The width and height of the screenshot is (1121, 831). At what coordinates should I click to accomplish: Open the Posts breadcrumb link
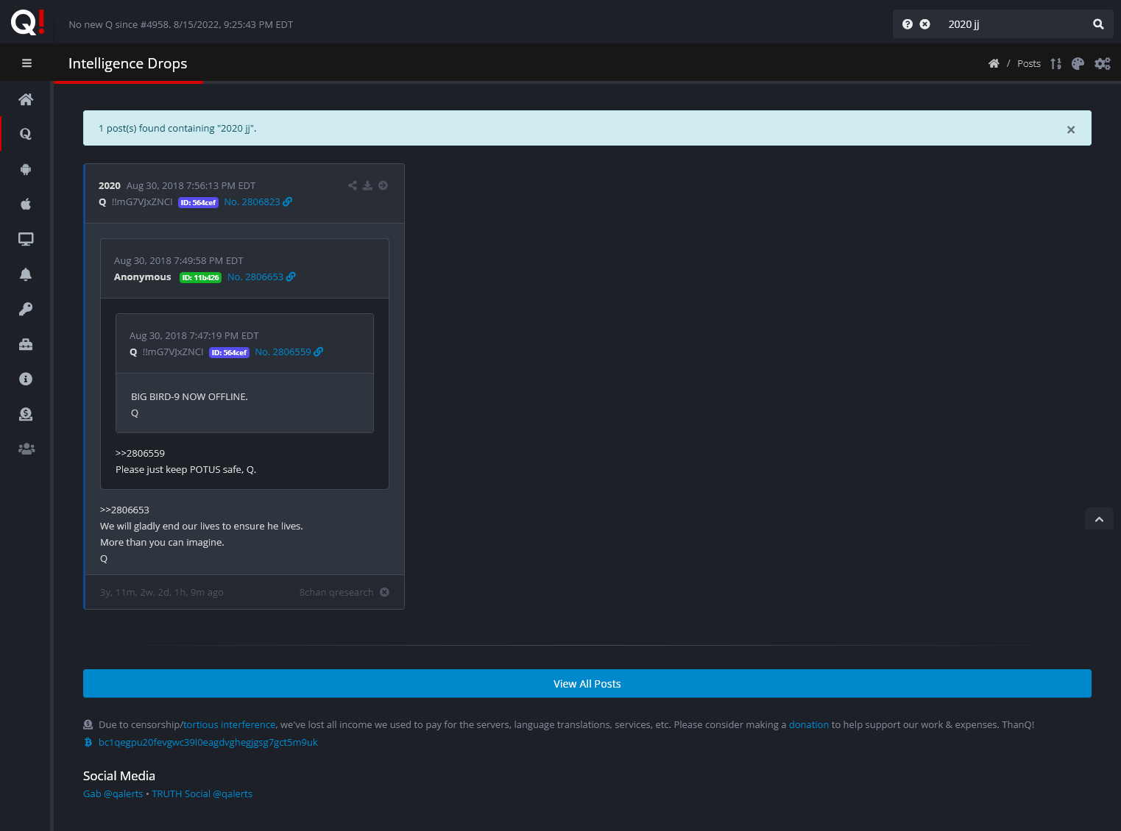point(1029,63)
